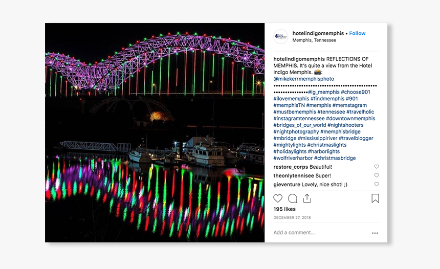Open the #mississippiriver hashtag

[x=317, y=138]
